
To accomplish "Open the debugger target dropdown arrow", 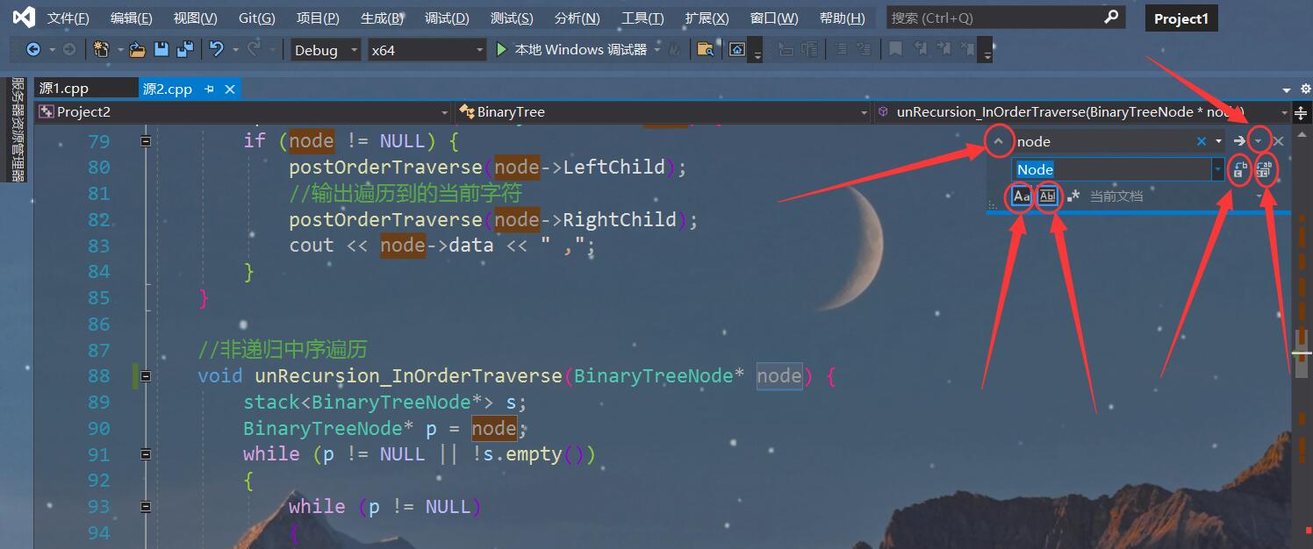I will [x=656, y=50].
